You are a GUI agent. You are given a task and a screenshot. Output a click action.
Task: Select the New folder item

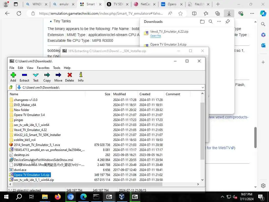pyautogui.click(x=22, y=110)
